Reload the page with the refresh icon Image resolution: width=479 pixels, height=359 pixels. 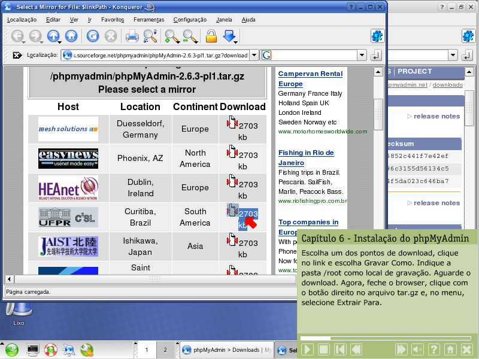coord(92,36)
